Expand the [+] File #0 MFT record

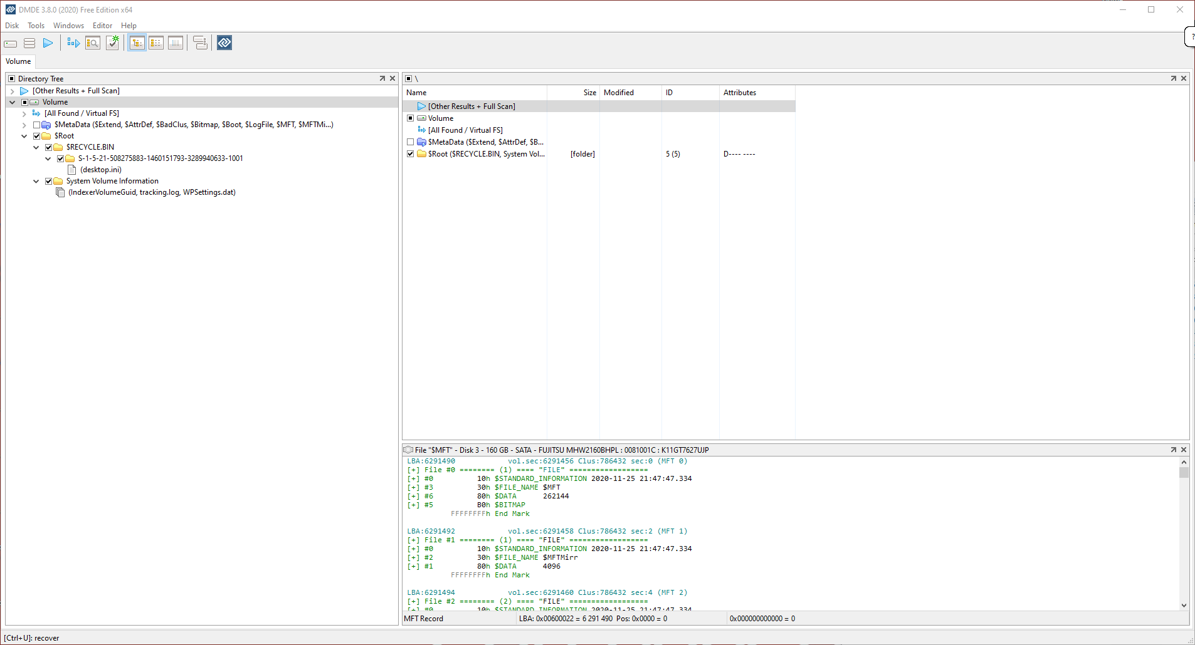pos(413,470)
